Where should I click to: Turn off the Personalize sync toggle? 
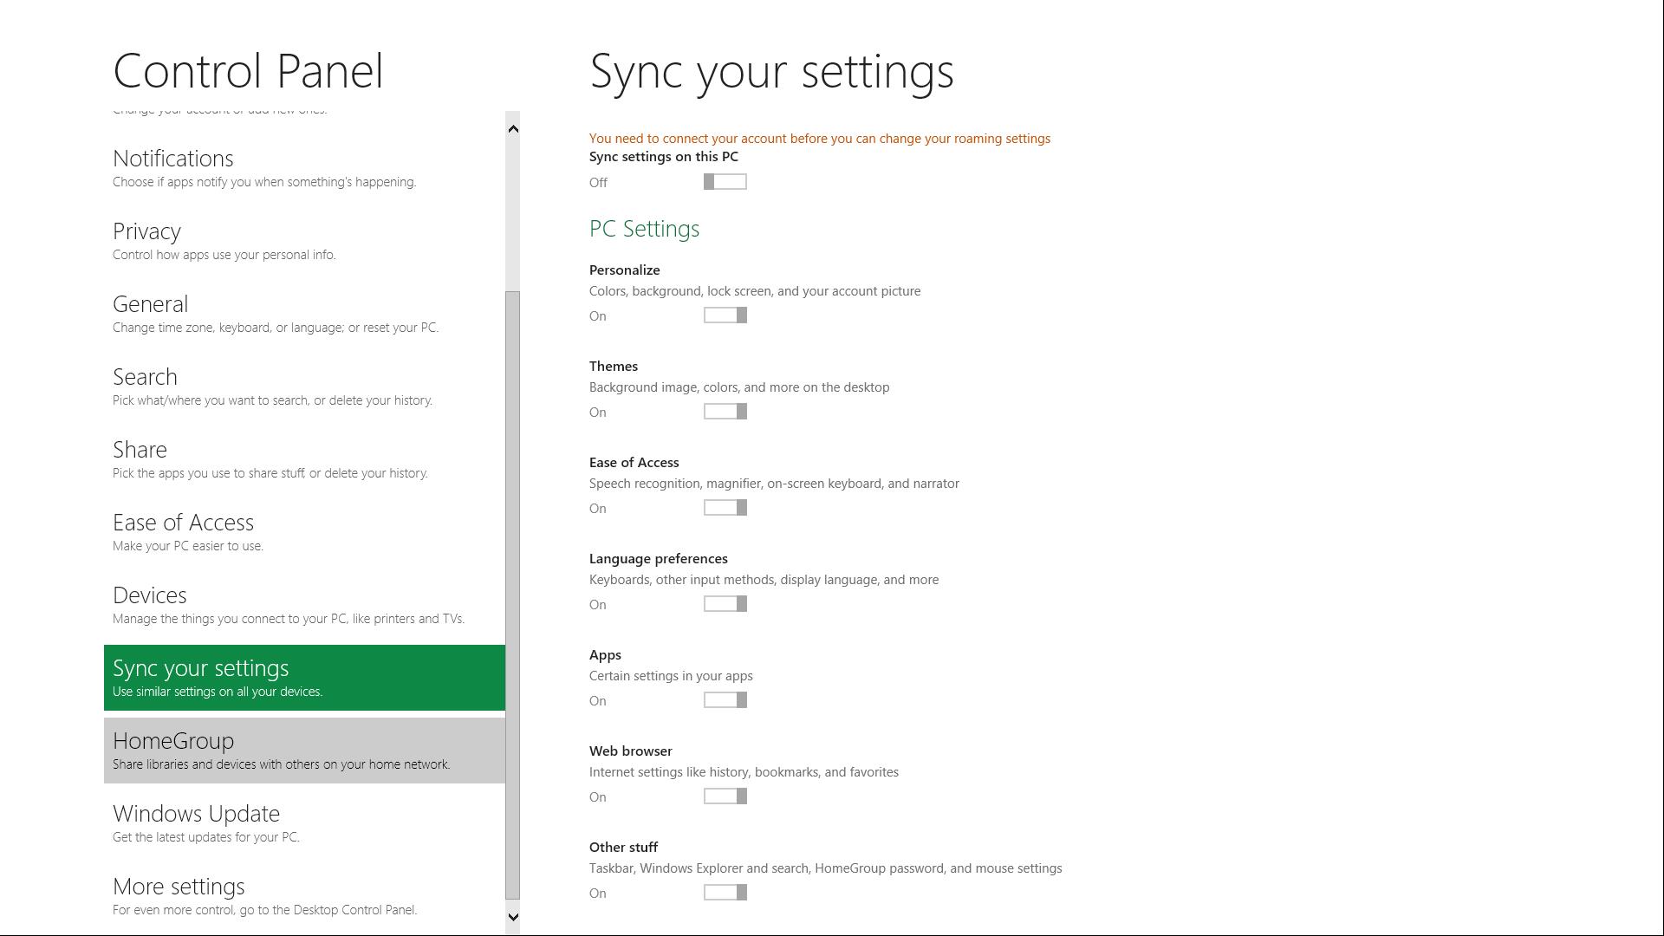click(x=725, y=315)
